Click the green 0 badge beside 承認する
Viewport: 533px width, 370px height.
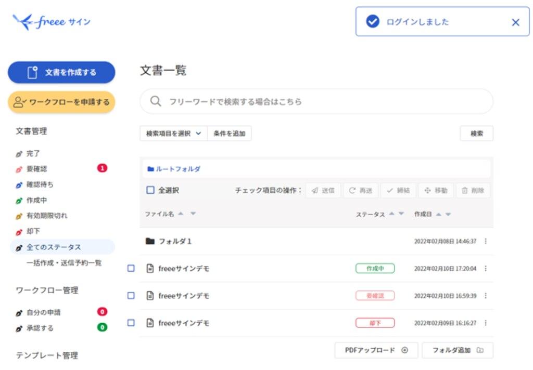103,327
